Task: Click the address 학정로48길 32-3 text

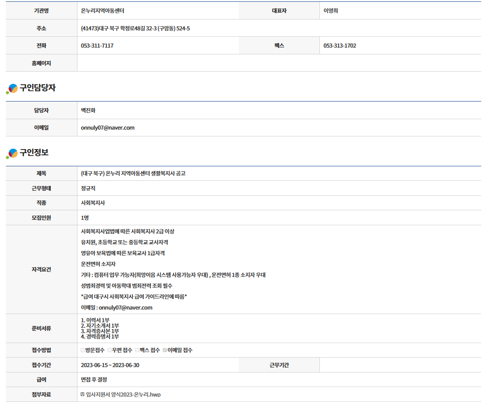Action: [135, 29]
